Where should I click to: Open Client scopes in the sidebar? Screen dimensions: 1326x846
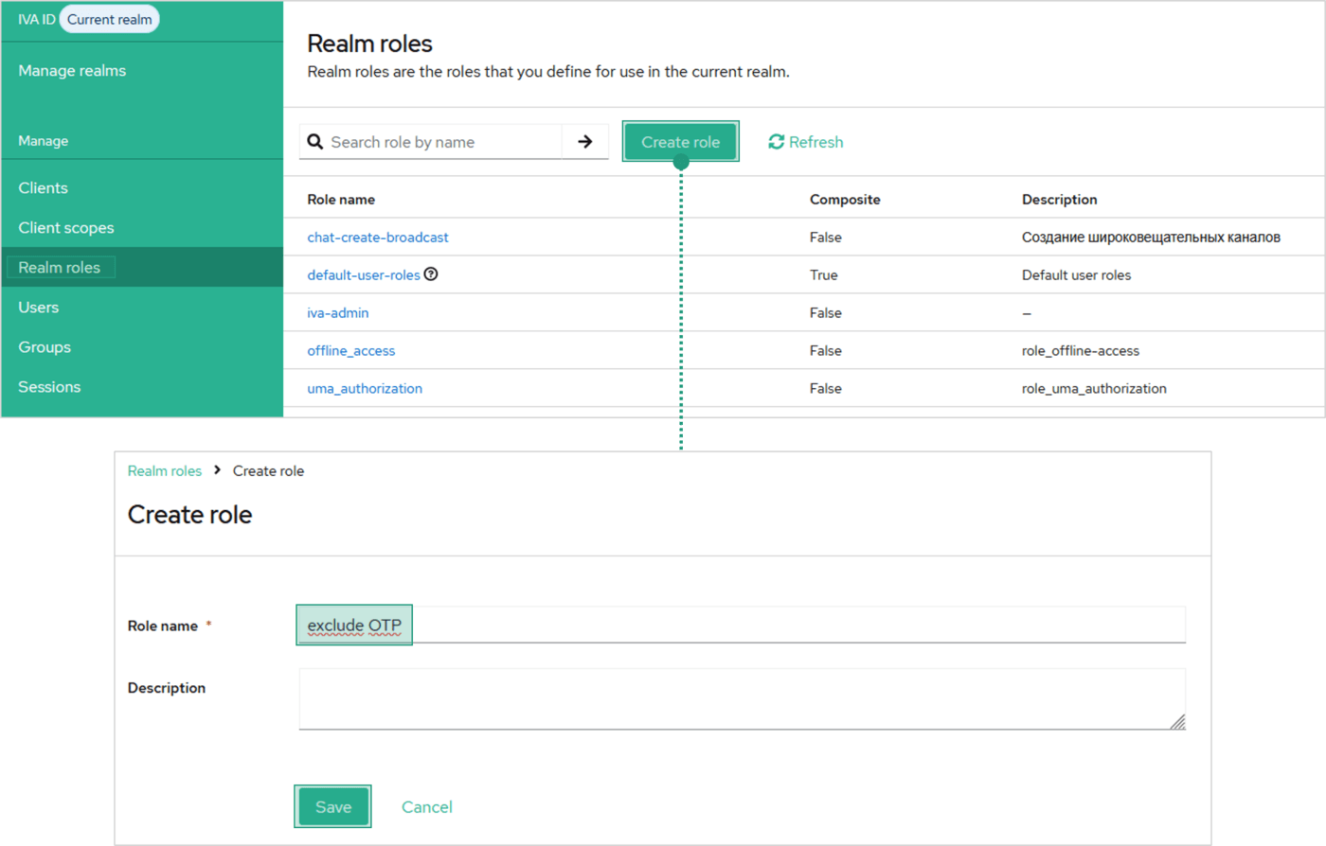click(x=66, y=228)
